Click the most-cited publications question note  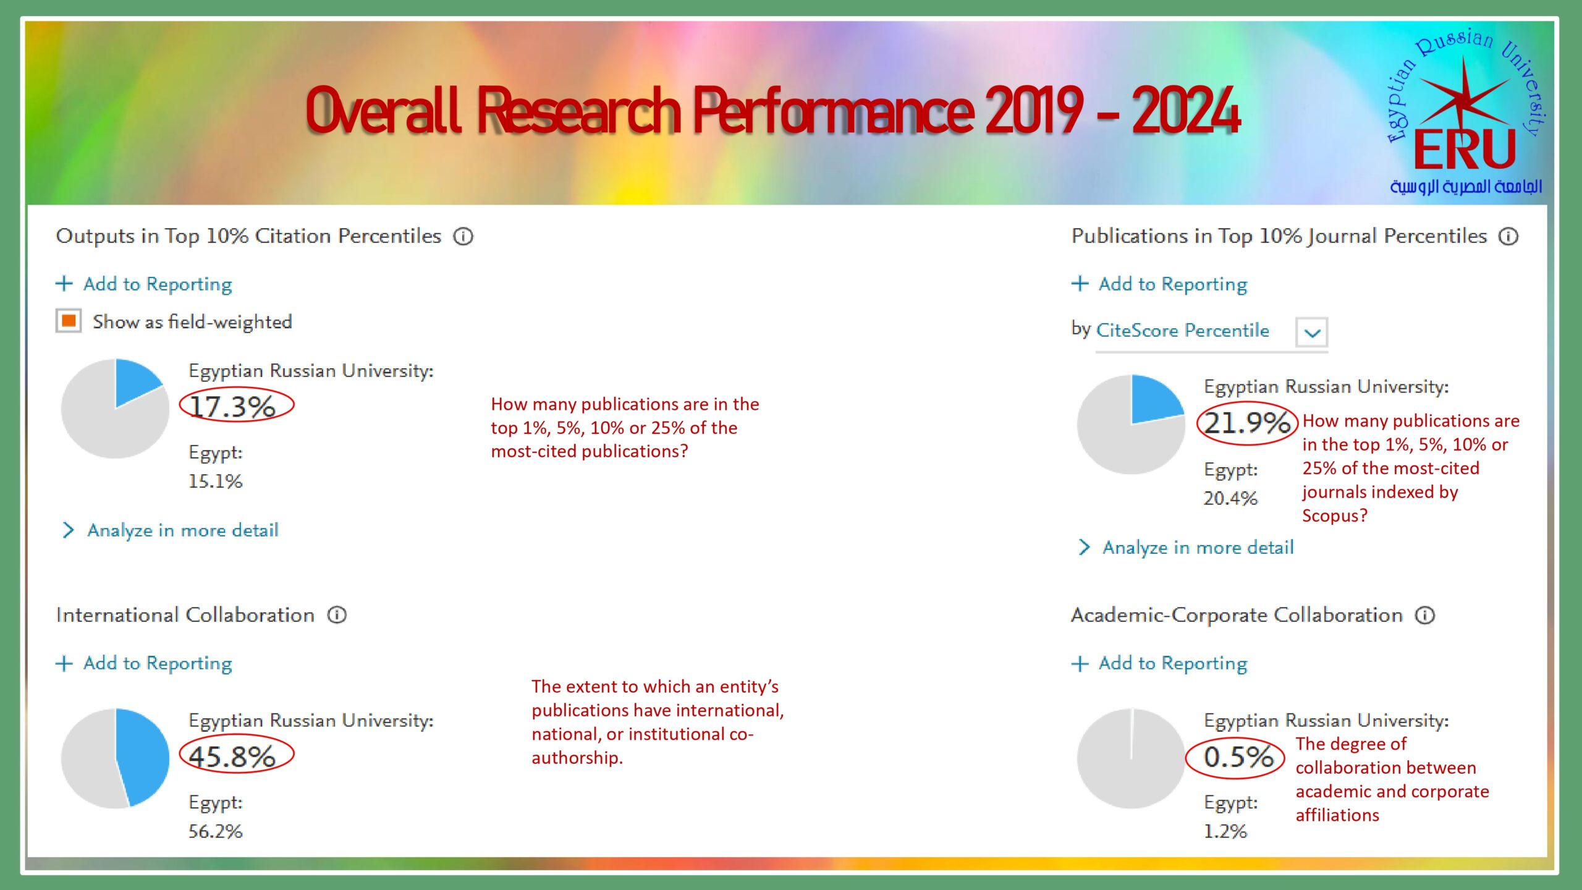tap(625, 428)
